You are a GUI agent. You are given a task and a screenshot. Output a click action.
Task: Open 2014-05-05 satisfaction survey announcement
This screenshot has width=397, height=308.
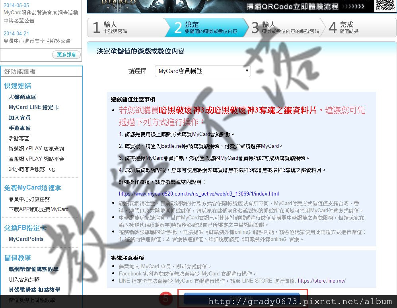(x=41, y=16)
